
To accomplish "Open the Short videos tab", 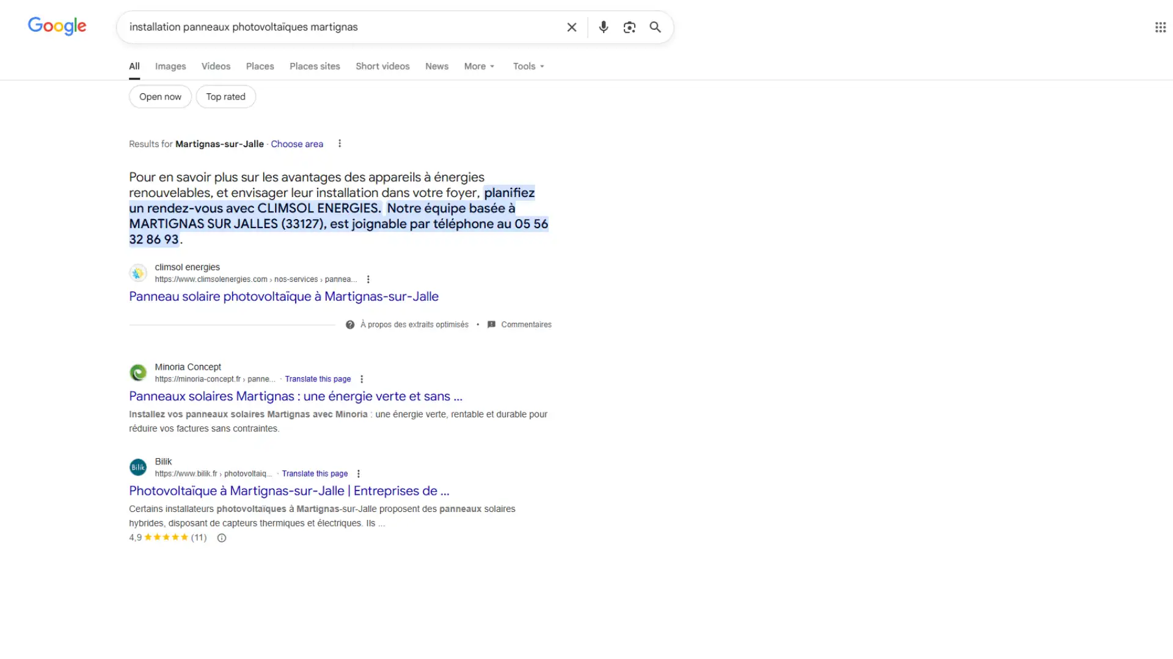I will 382,67.
